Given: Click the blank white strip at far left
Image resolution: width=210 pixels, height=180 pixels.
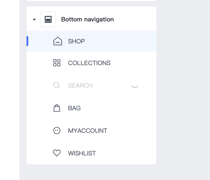Looking at the screenshot, I should point(10,87).
